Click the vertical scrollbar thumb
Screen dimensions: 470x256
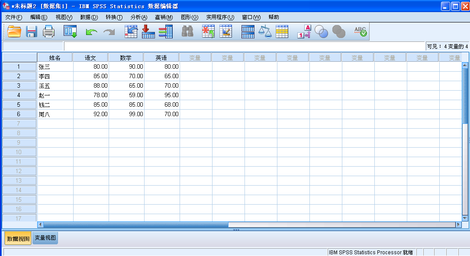465,96
